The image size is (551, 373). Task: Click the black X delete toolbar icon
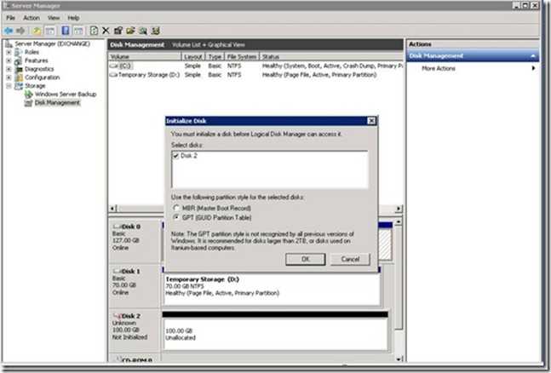pyautogui.click(x=106, y=31)
